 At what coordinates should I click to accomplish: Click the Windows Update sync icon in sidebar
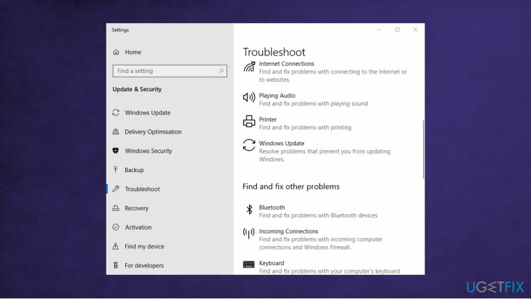[x=116, y=112]
